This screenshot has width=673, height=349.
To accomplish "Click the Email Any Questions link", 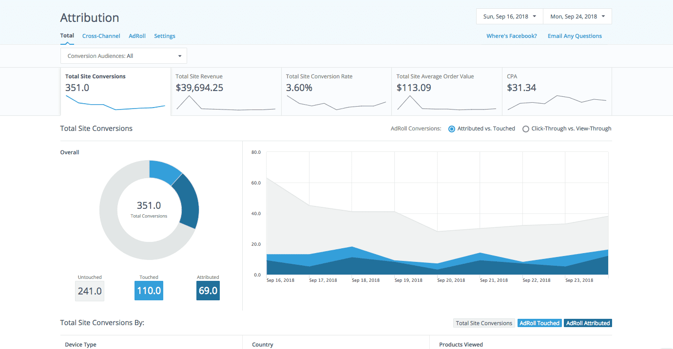I will point(575,36).
